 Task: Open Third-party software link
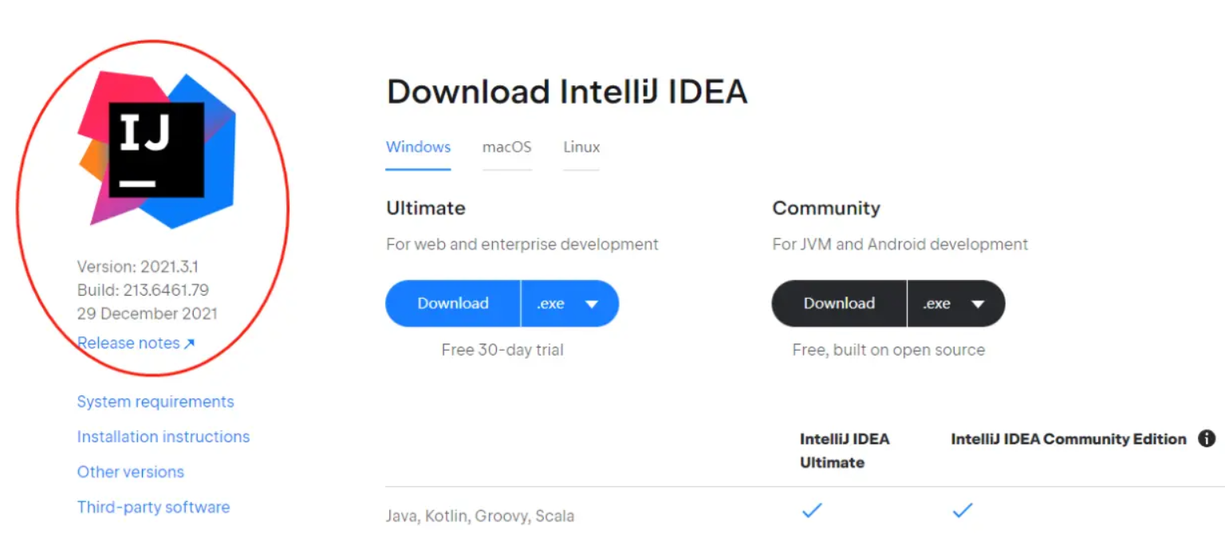point(153,507)
